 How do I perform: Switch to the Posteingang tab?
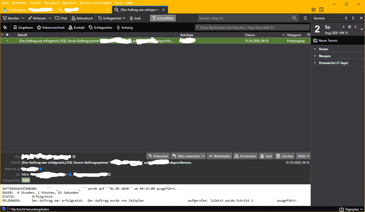click(x=28, y=10)
